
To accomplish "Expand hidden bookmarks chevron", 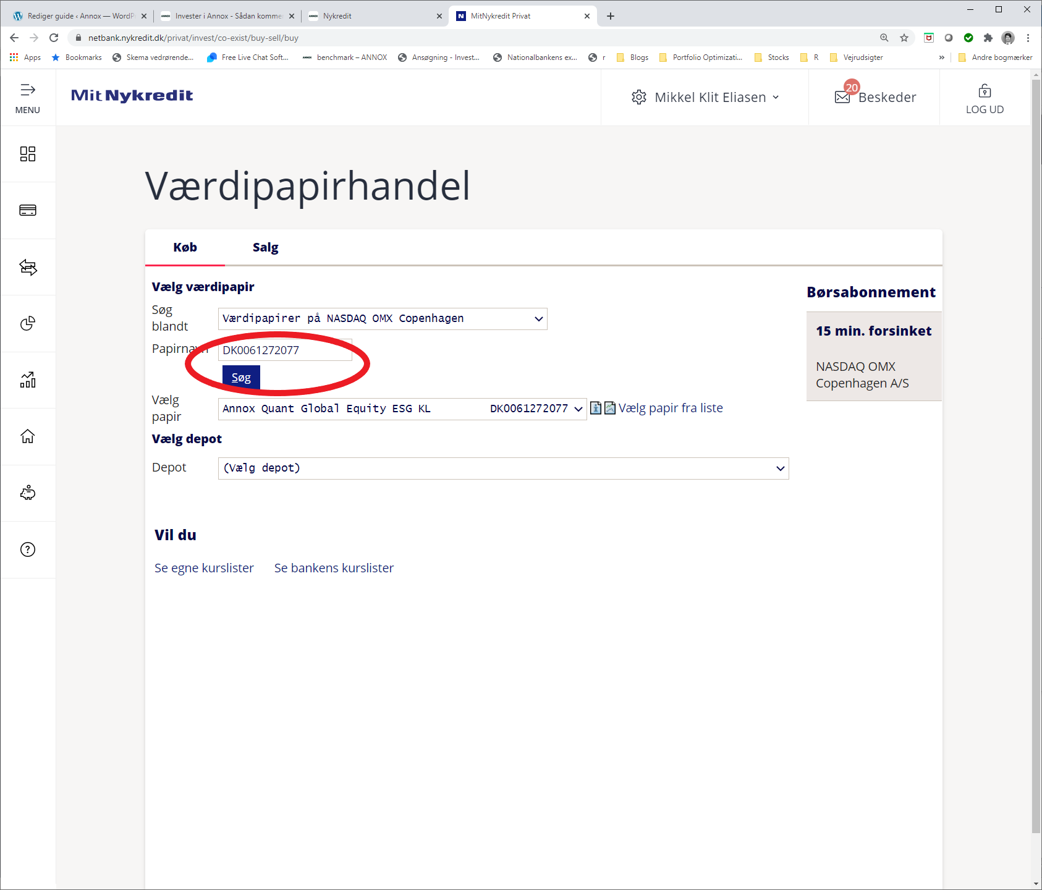I will click(x=942, y=57).
